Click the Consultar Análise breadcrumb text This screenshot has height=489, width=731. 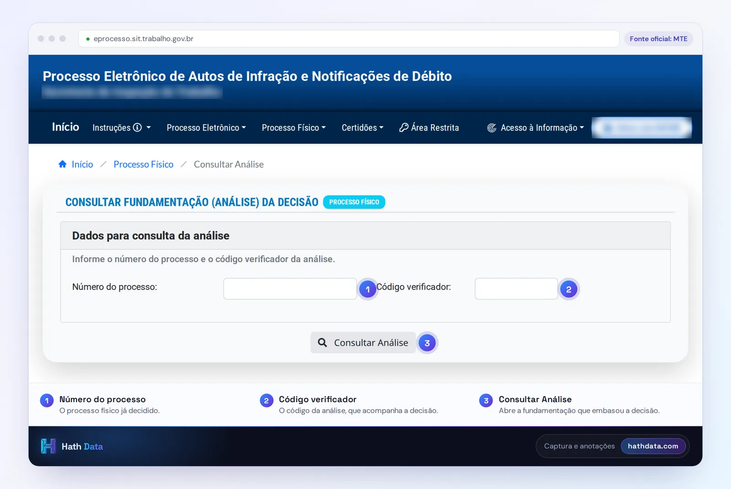tap(228, 164)
